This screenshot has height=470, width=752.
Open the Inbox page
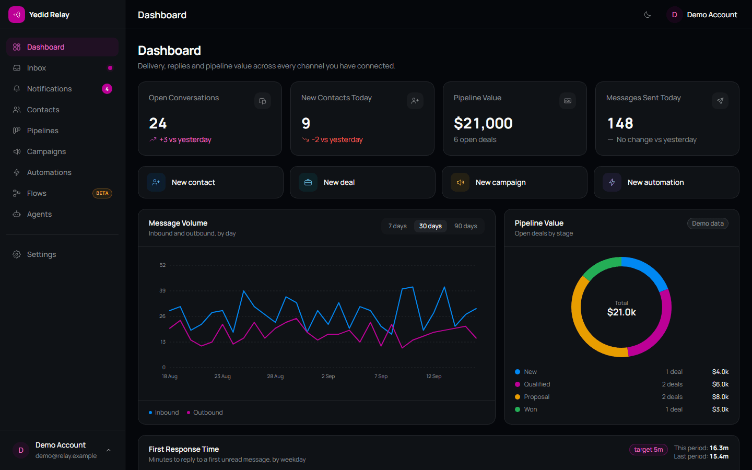tap(63, 68)
